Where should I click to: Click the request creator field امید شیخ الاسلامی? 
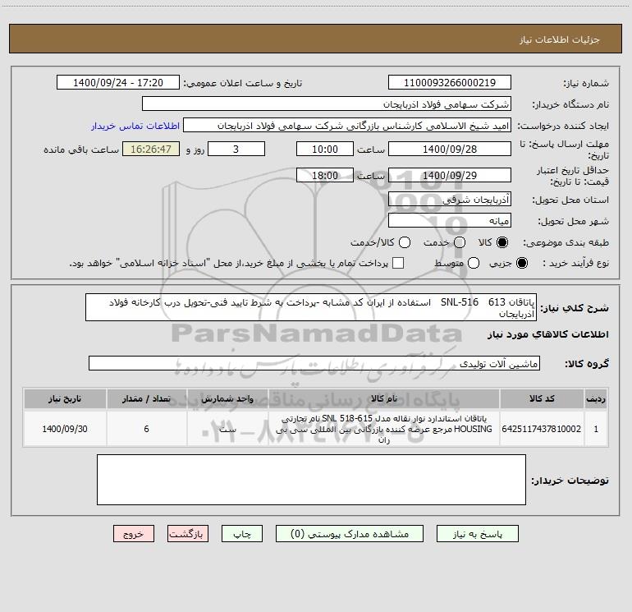347,126
